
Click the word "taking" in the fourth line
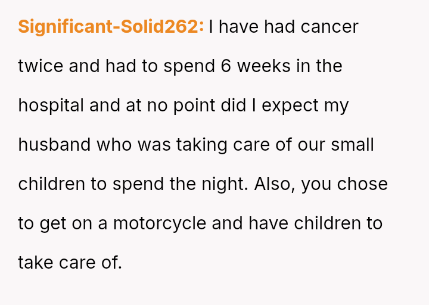201,145
